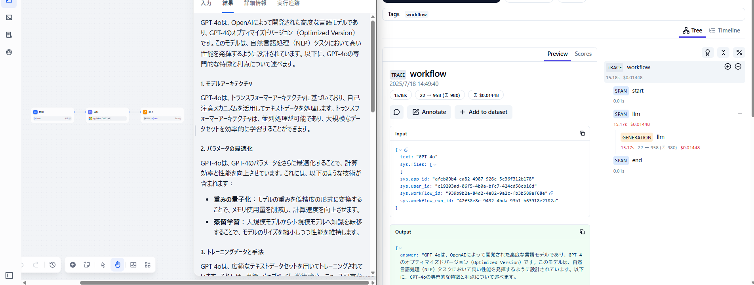Click the comment bubble icon button

point(396,112)
